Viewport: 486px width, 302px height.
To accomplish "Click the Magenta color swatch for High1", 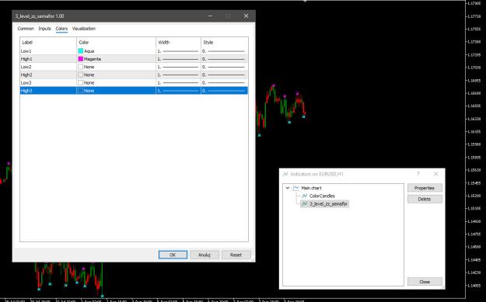I will (x=81, y=59).
